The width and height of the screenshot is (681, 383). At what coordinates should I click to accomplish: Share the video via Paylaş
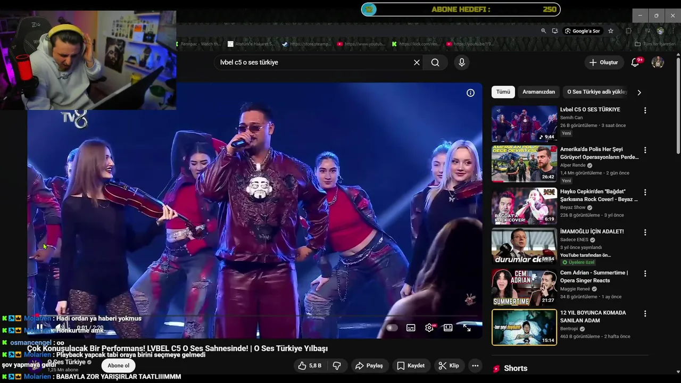coord(369,365)
